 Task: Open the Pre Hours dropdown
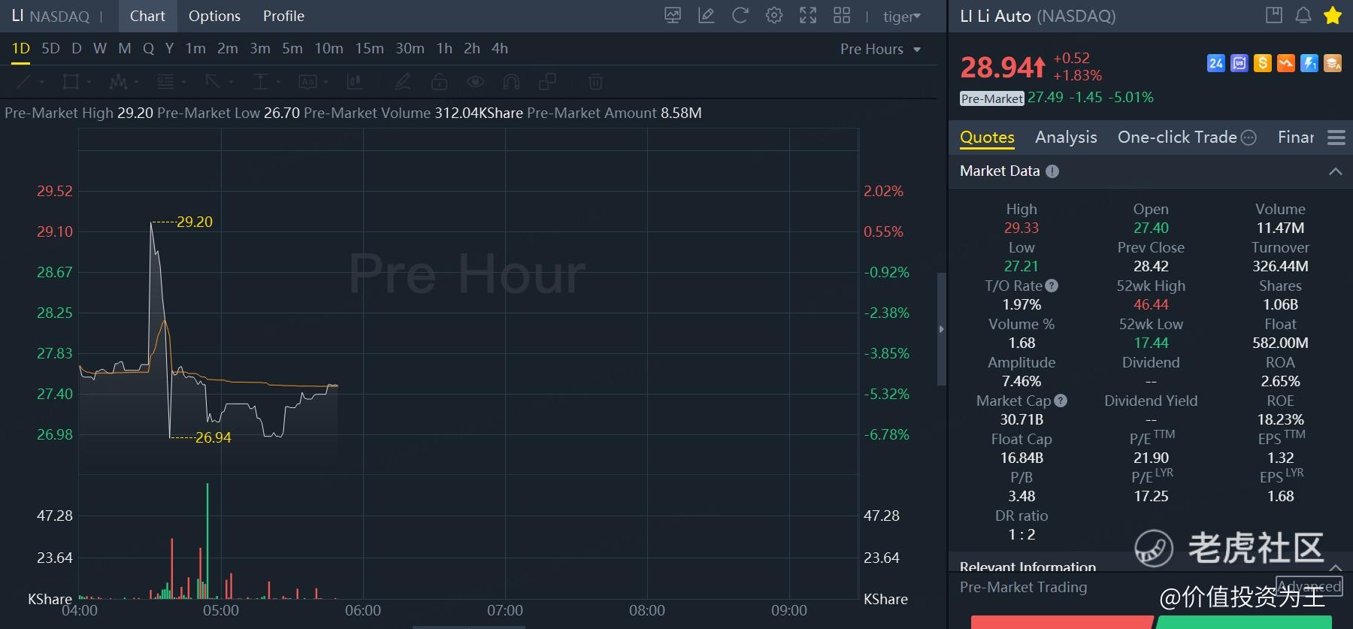[x=880, y=49]
